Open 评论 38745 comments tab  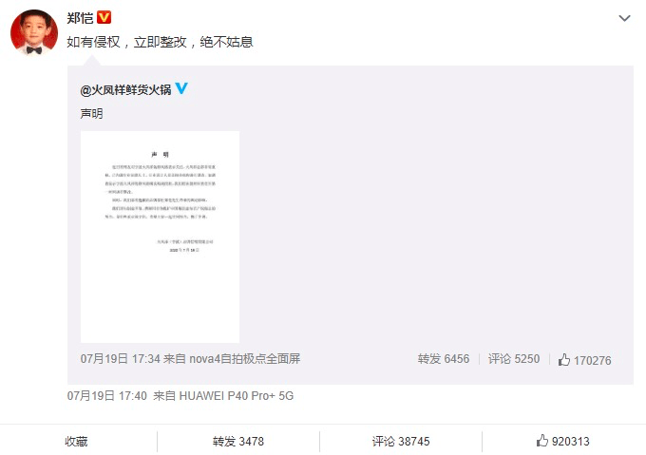pyautogui.click(x=401, y=442)
